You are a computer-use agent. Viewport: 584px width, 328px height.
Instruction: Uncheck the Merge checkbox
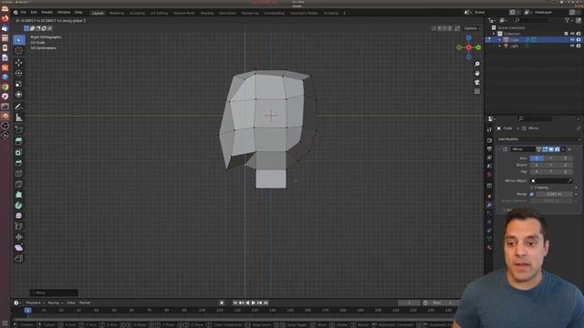532,194
